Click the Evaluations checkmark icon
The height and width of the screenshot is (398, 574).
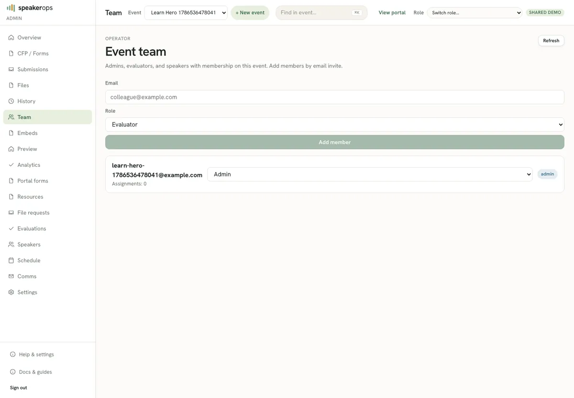pyautogui.click(x=11, y=228)
